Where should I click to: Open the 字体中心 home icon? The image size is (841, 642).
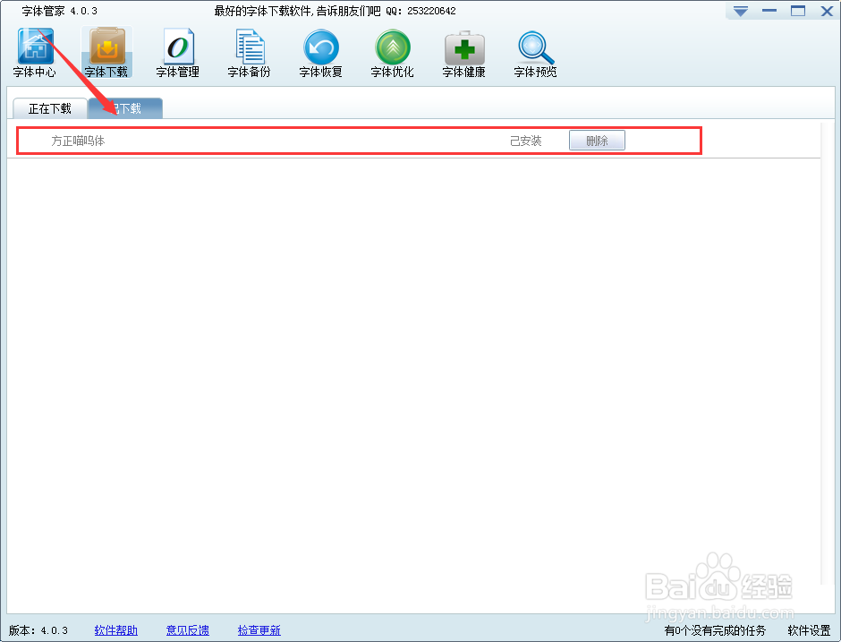click(x=35, y=53)
